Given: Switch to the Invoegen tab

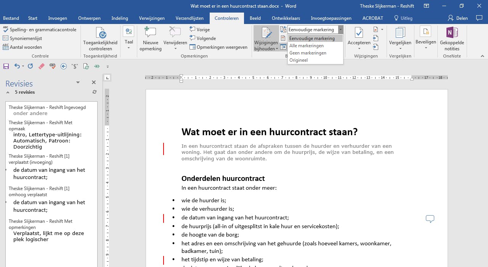Looking at the screenshot, I should [x=58, y=18].
